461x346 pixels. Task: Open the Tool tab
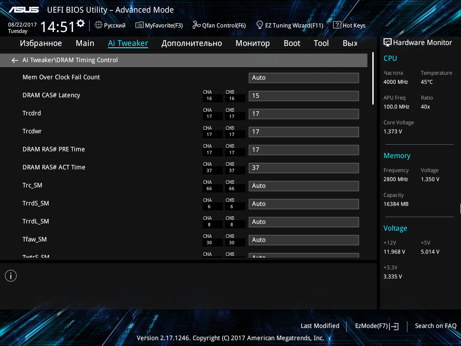click(321, 43)
